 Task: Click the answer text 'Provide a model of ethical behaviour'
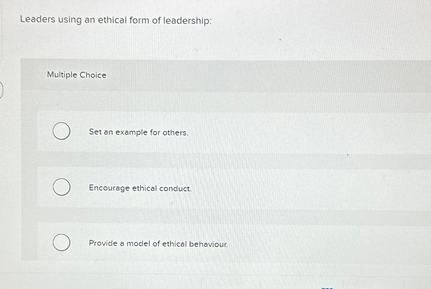coord(158,244)
